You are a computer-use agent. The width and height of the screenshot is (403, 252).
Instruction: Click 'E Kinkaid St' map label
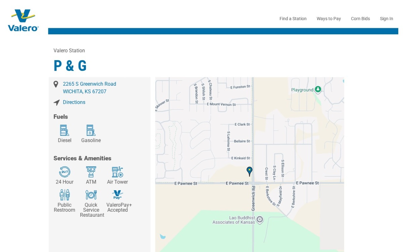coord(240,158)
